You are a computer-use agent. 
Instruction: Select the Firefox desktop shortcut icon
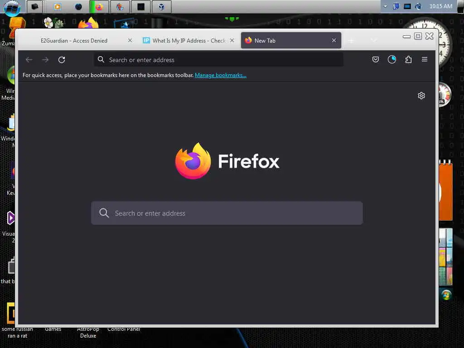88,23
